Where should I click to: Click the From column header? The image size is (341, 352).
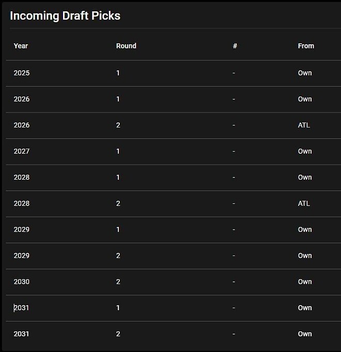pos(306,46)
